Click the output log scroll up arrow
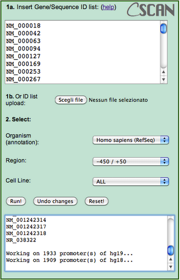Image resolution: width=180 pixels, height=280 pixels. point(171,259)
